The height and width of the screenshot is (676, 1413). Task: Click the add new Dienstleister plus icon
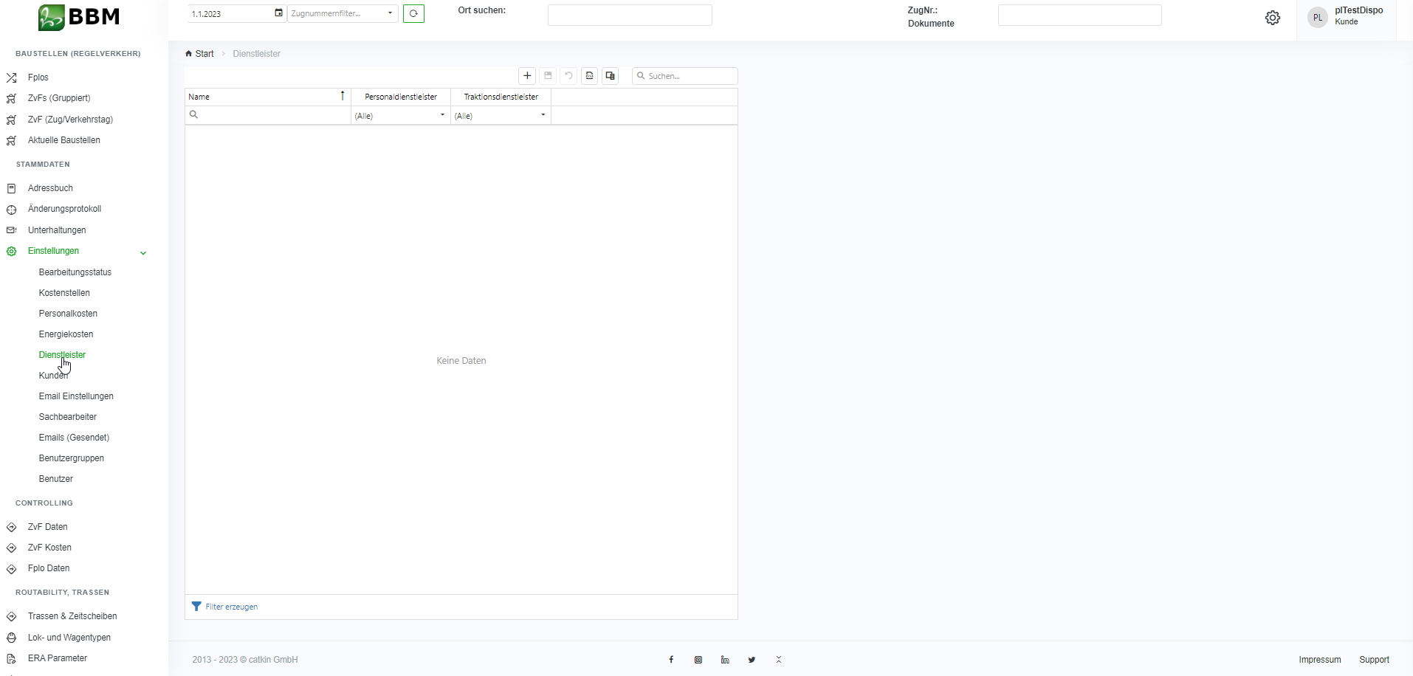[x=527, y=76]
